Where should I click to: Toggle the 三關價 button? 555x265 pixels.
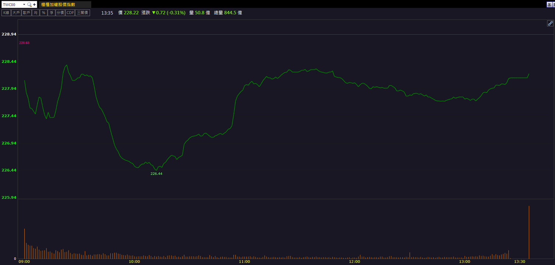click(83, 13)
